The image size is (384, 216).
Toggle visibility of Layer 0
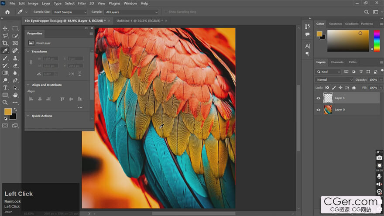click(x=318, y=110)
